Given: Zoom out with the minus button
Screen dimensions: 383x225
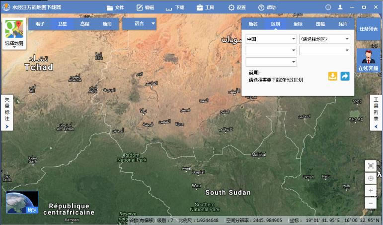Looking at the screenshot, I should [x=371, y=203].
